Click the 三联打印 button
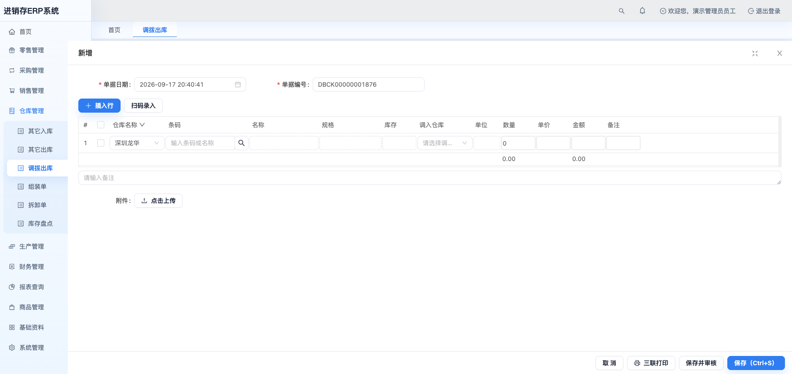 651,363
